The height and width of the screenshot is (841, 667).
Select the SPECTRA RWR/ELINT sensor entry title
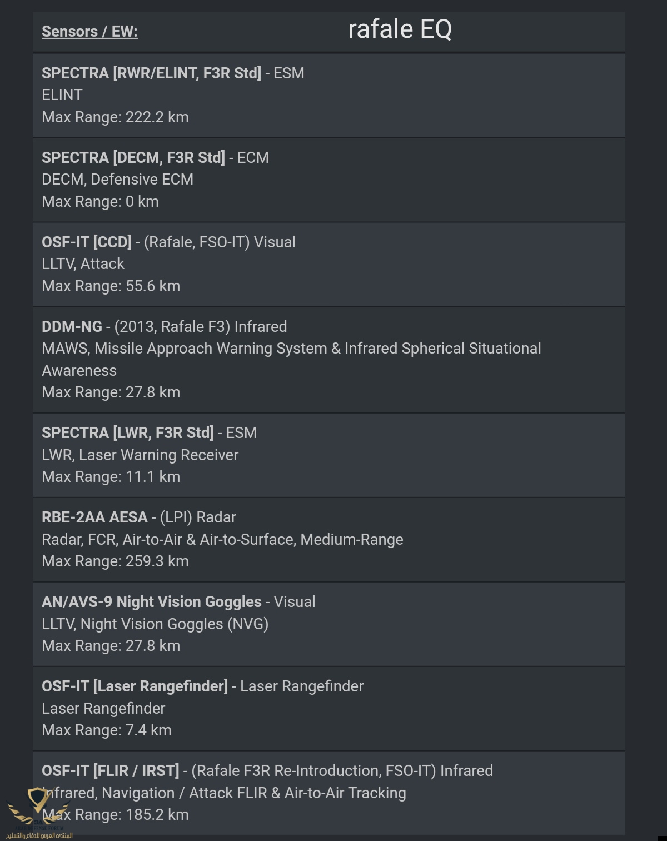pos(151,73)
